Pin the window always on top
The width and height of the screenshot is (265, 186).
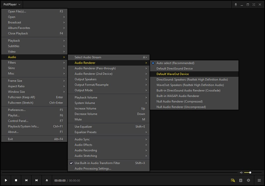coord(236,5)
